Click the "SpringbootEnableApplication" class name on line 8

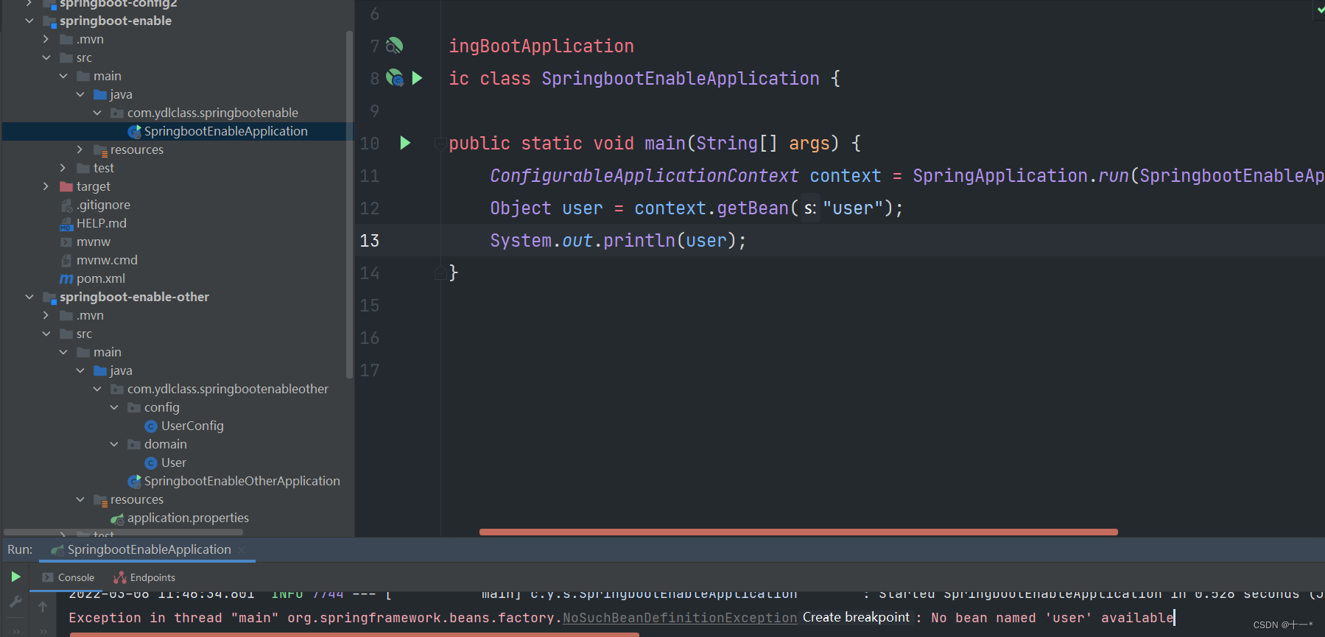tap(681, 79)
